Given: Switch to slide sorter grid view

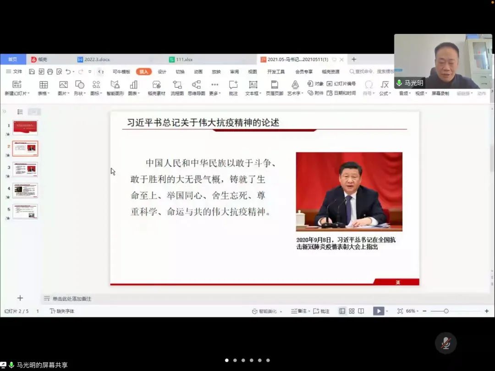Looking at the screenshot, I should [x=352, y=311].
